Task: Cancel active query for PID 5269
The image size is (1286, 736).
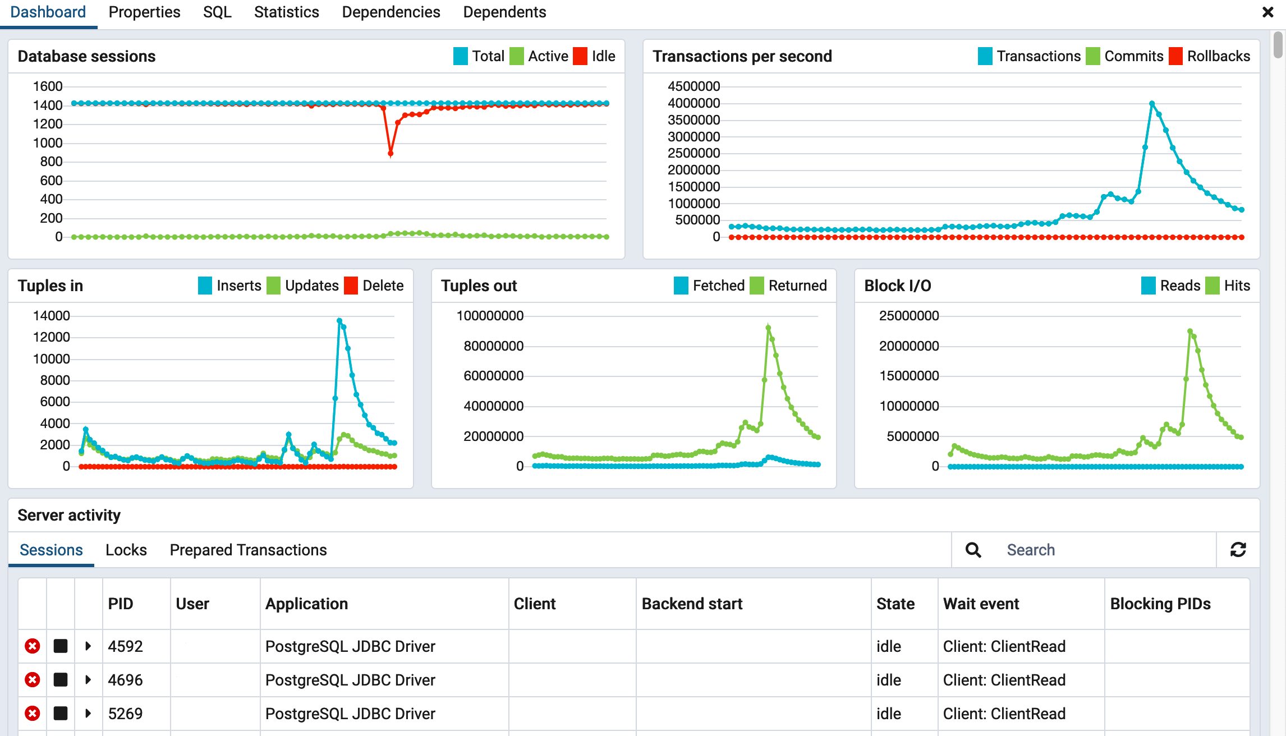Action: click(61, 714)
